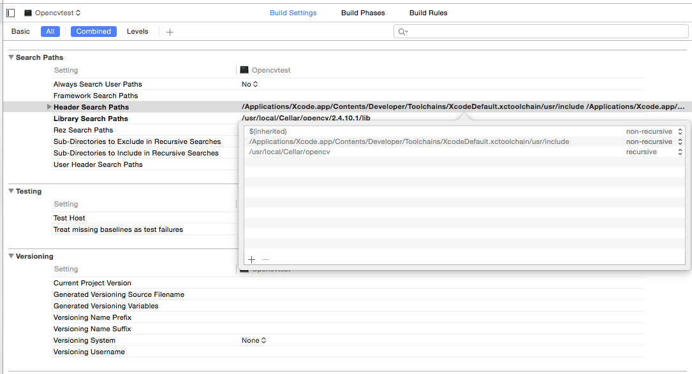Switch to the Build Phases tab
Viewport: 692px width, 374px height.
363,13
